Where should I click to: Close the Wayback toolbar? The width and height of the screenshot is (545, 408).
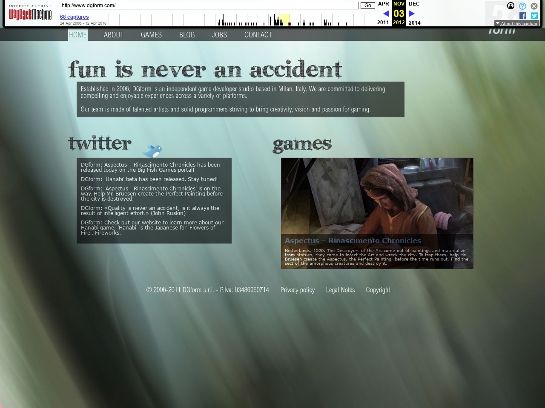tap(534, 6)
